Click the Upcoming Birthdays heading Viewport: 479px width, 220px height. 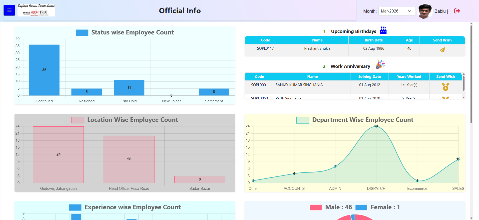click(354, 31)
